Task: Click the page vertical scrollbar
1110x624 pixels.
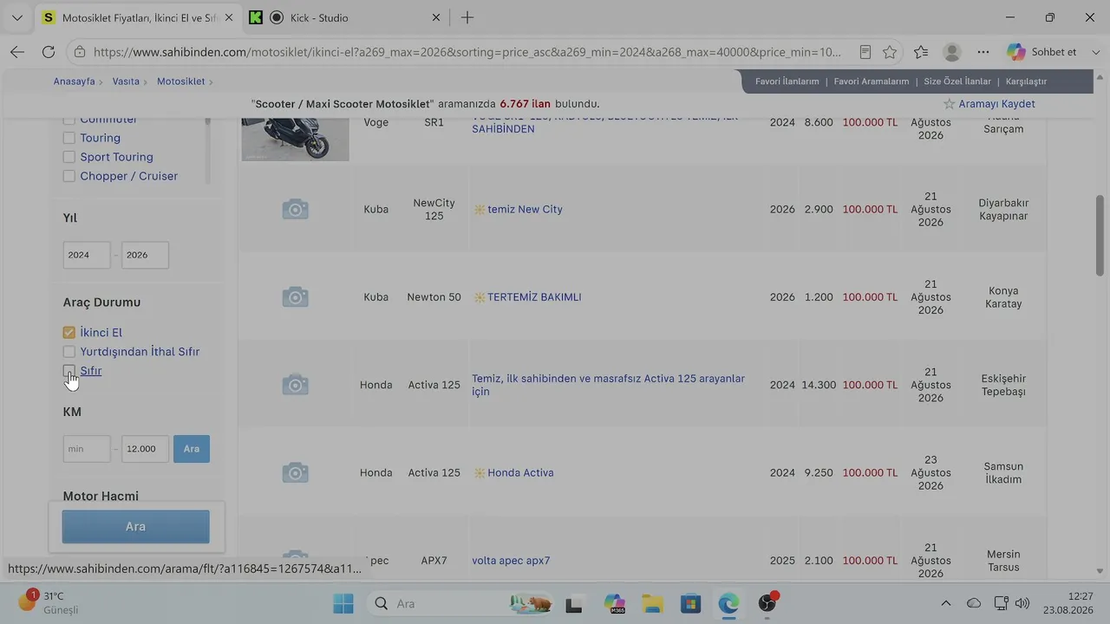Action: tap(1100, 236)
